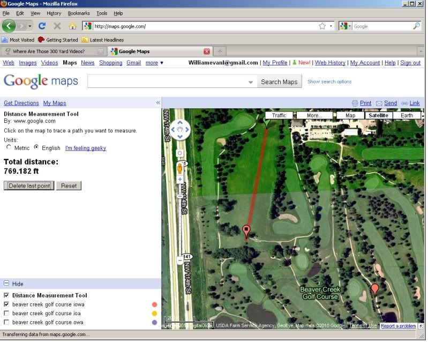Open the Bookmarks menu
This screenshot has width=428, height=342.
point(78,13)
